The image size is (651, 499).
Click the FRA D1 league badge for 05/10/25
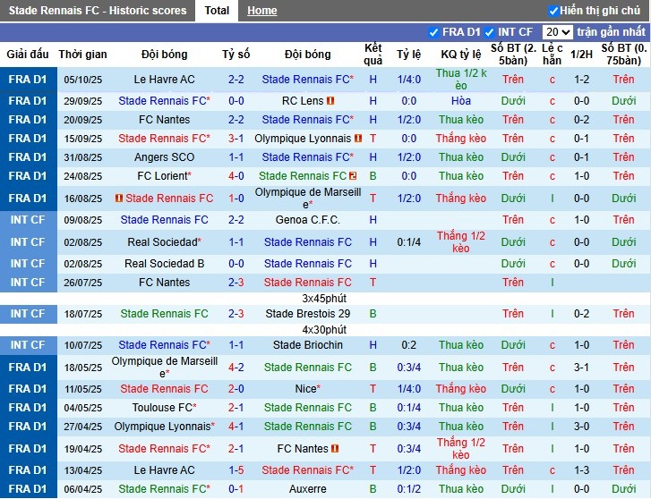27,80
